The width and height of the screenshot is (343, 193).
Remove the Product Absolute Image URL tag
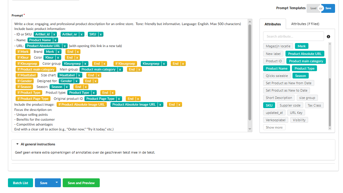pyautogui.click(x=160, y=104)
